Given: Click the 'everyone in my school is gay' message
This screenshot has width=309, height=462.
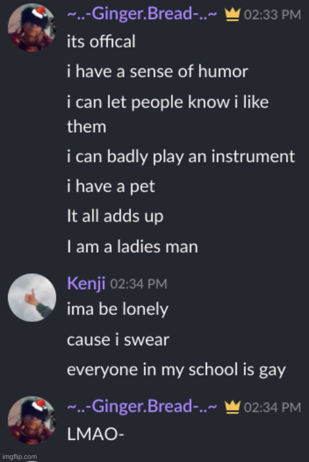Looking at the screenshot, I should pyautogui.click(x=176, y=370).
